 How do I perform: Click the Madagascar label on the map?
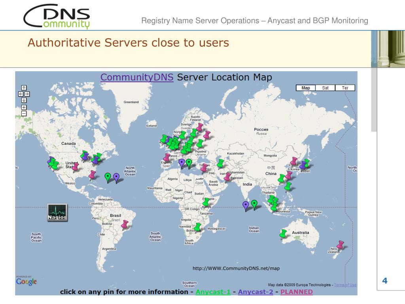tap(216, 229)
